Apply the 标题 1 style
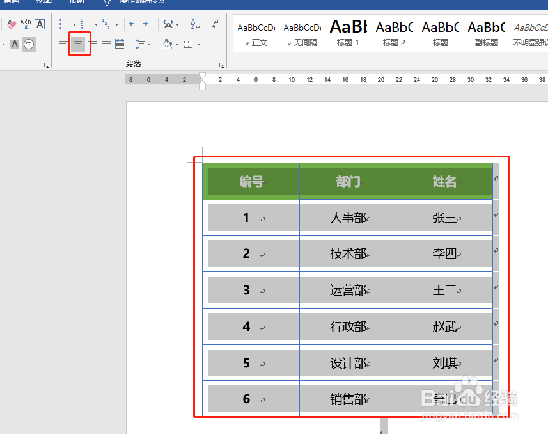548x434 pixels. point(348,35)
